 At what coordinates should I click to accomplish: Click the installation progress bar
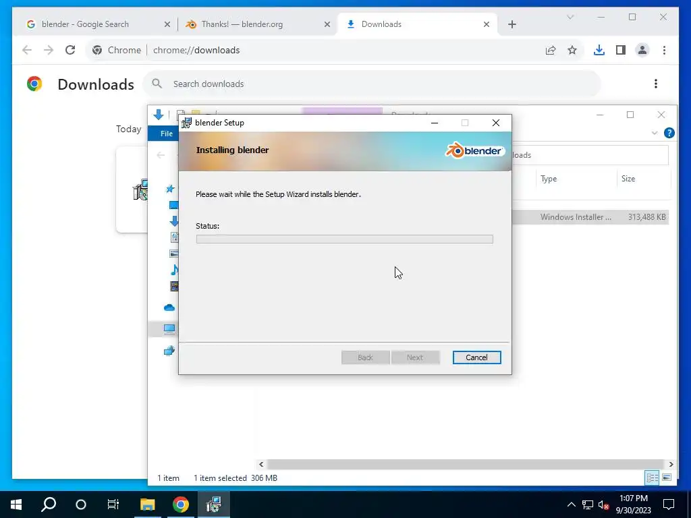345,239
